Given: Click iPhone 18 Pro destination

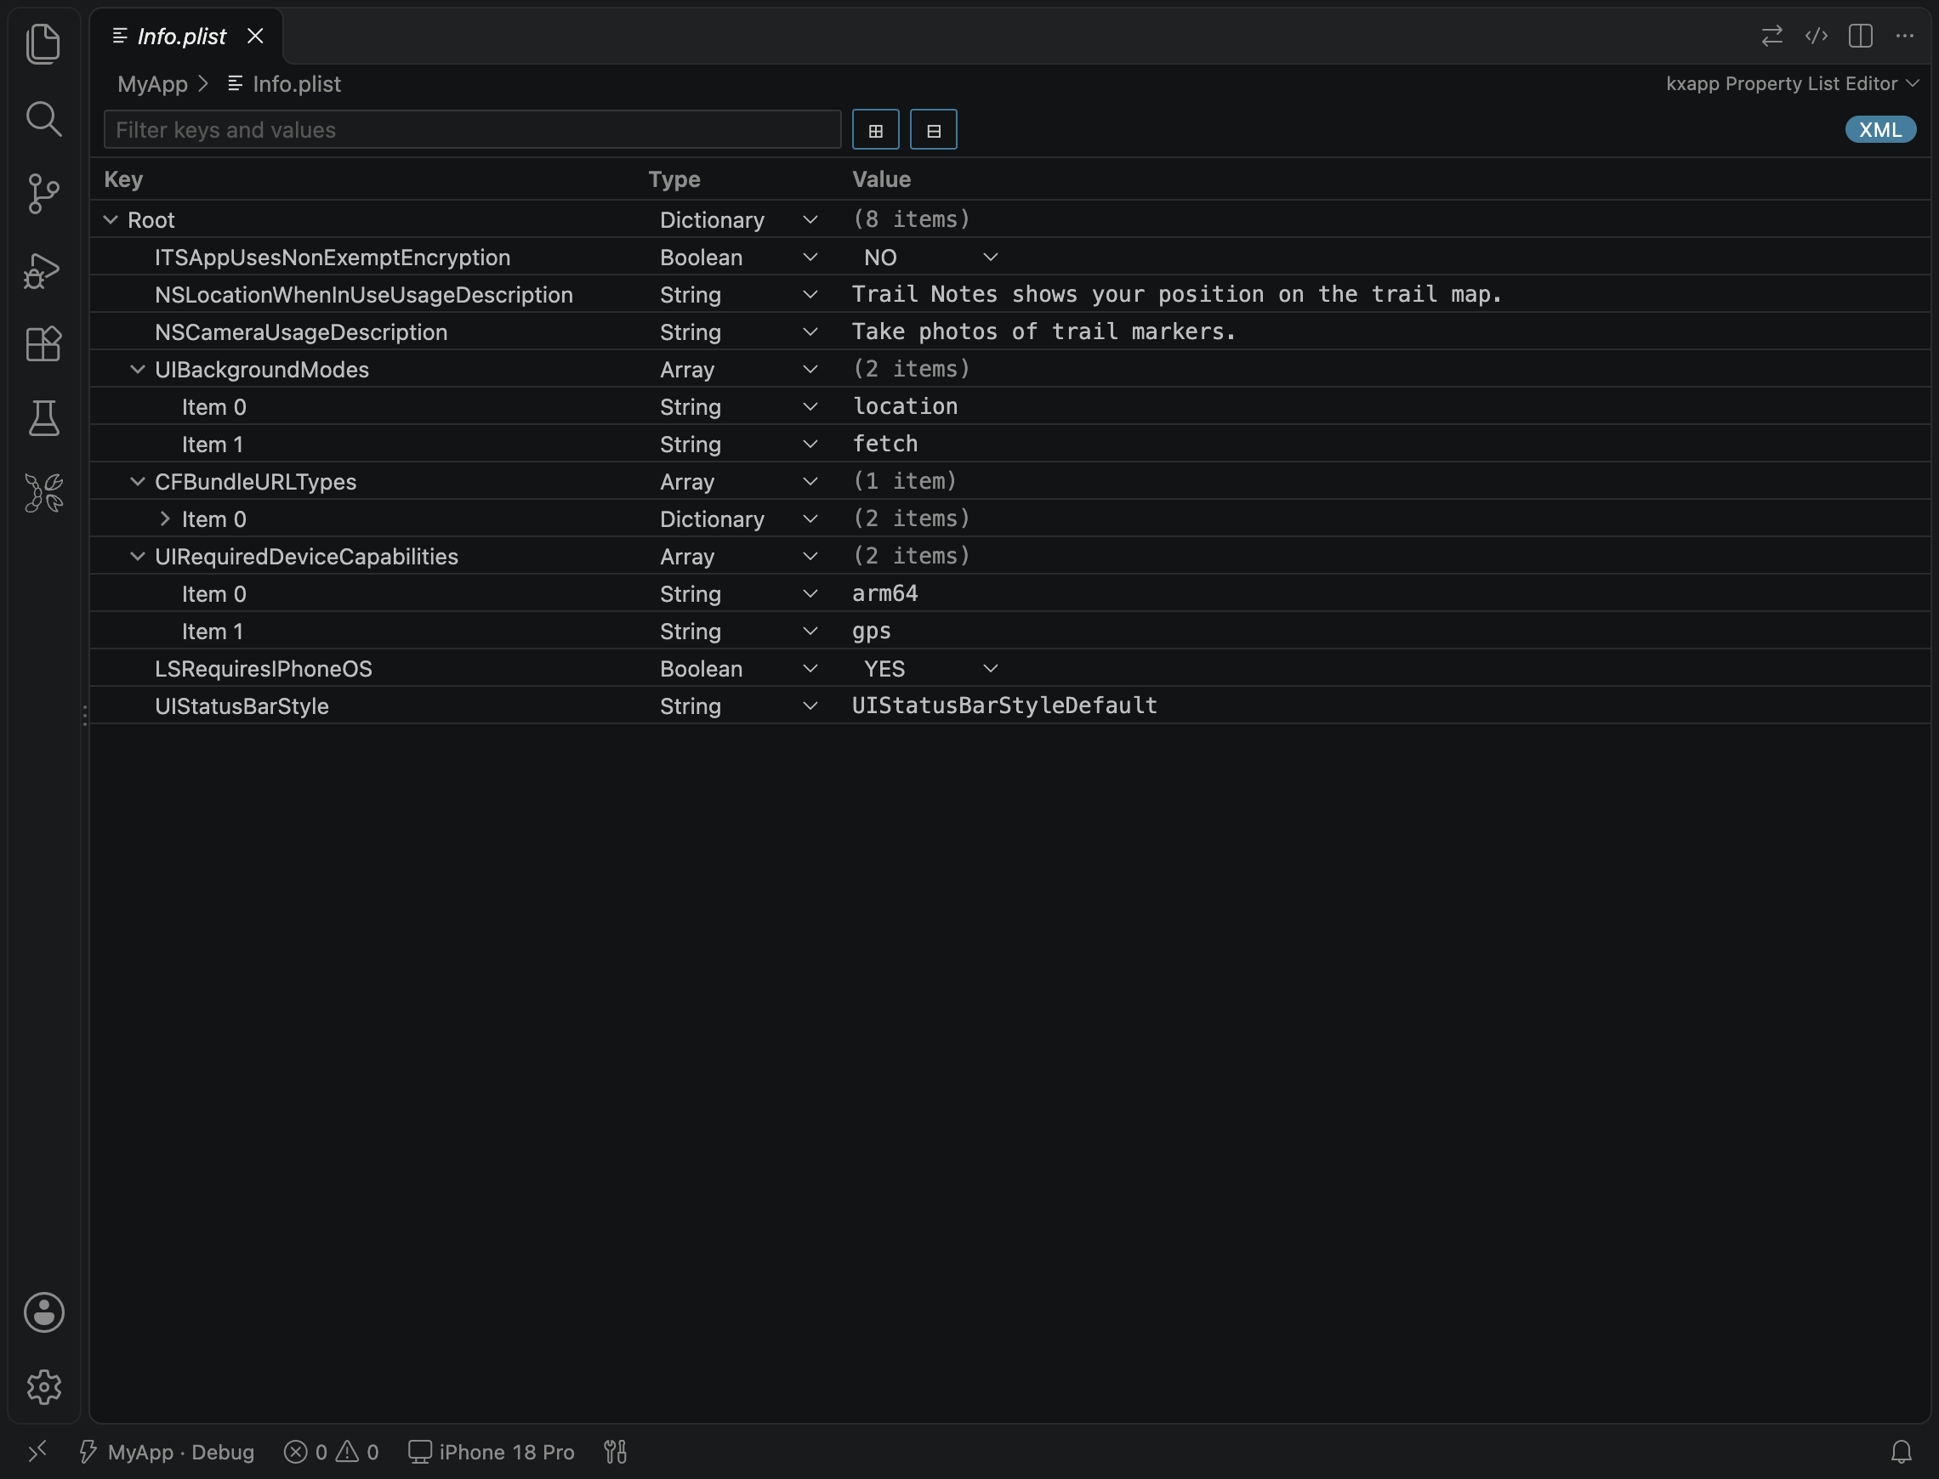Looking at the screenshot, I should (x=492, y=1452).
